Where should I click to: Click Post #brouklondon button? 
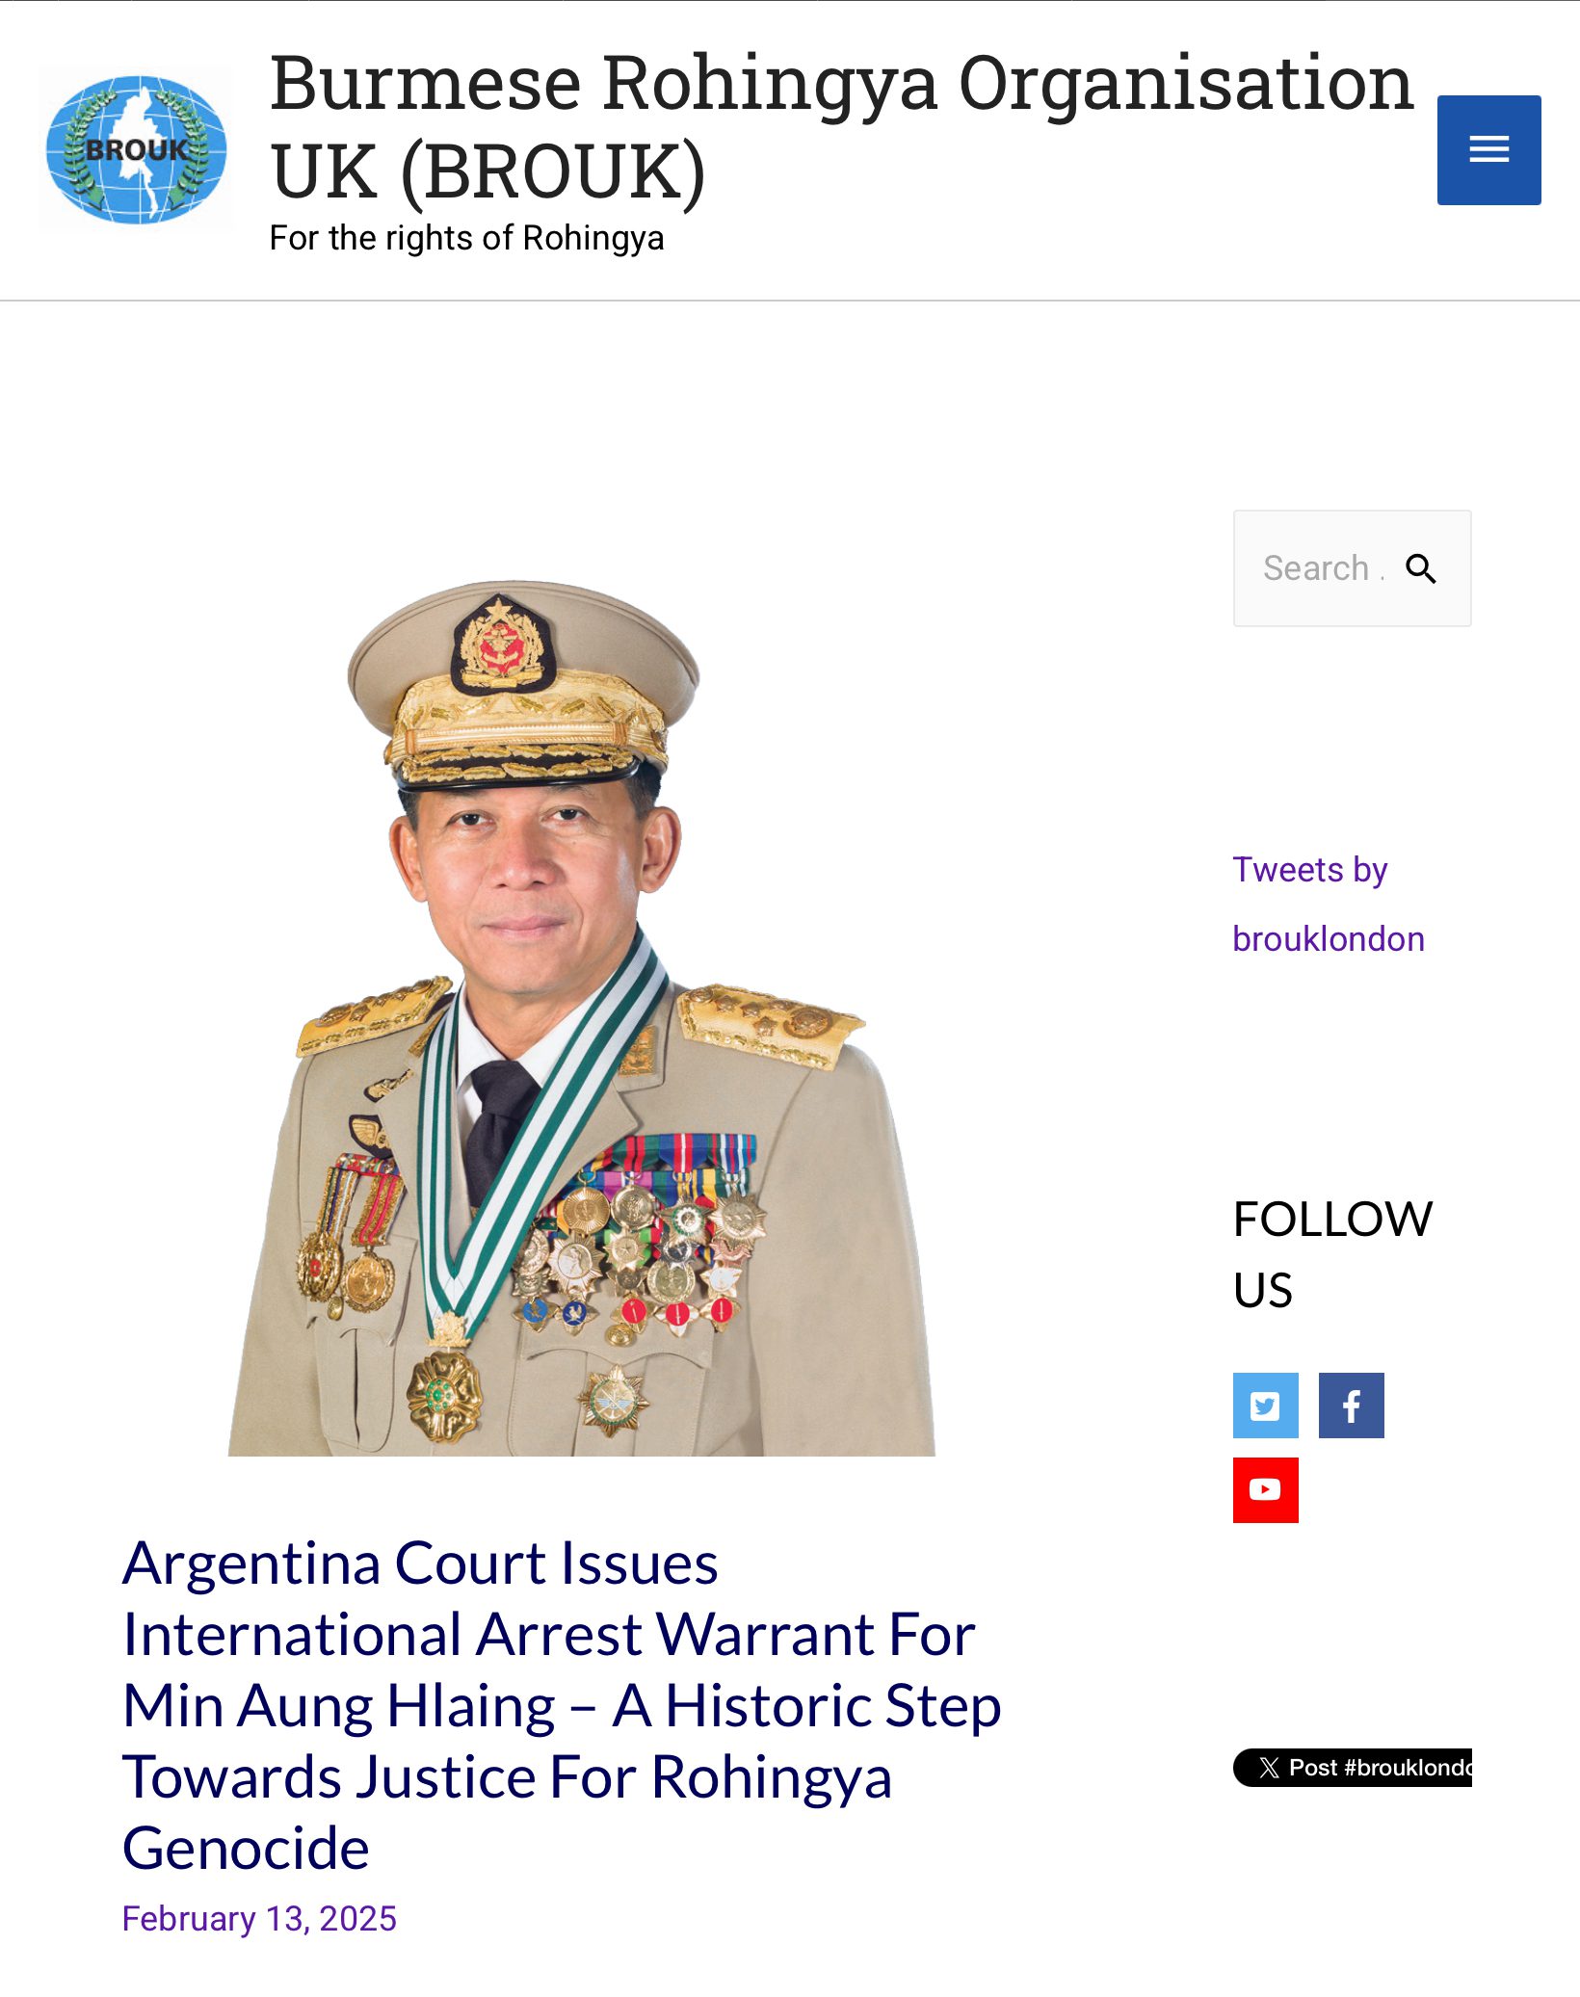[1353, 1768]
